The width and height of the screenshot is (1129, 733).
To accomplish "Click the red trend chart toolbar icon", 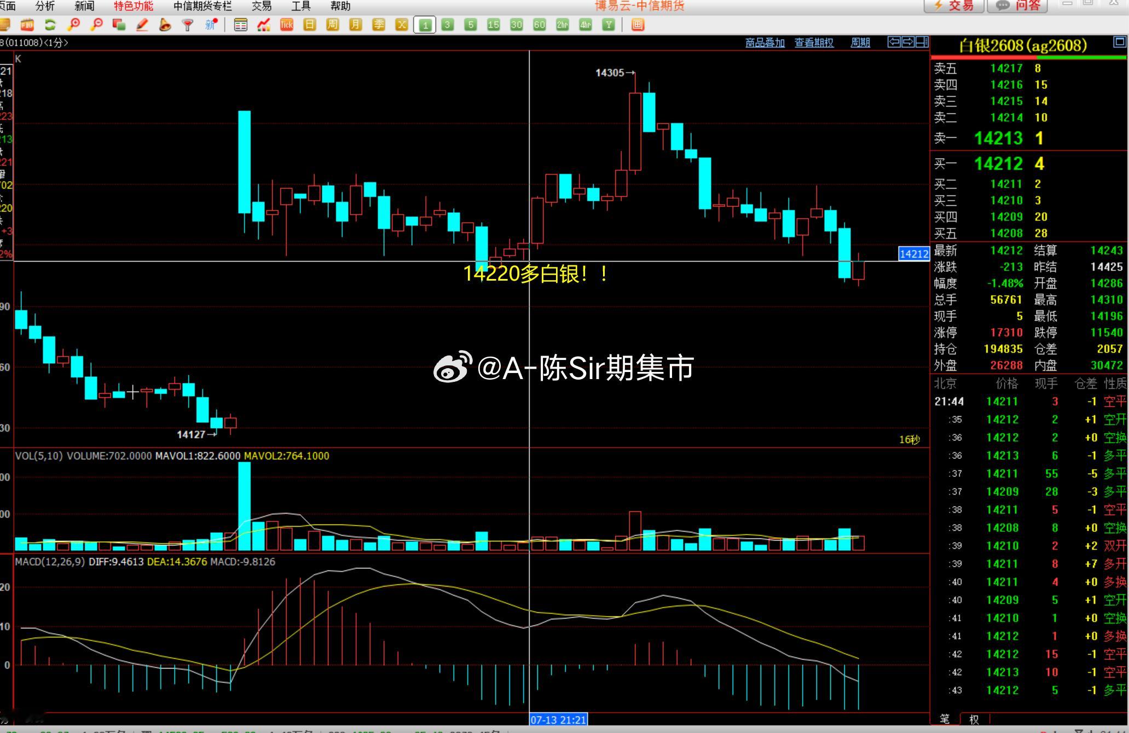I will (x=264, y=25).
